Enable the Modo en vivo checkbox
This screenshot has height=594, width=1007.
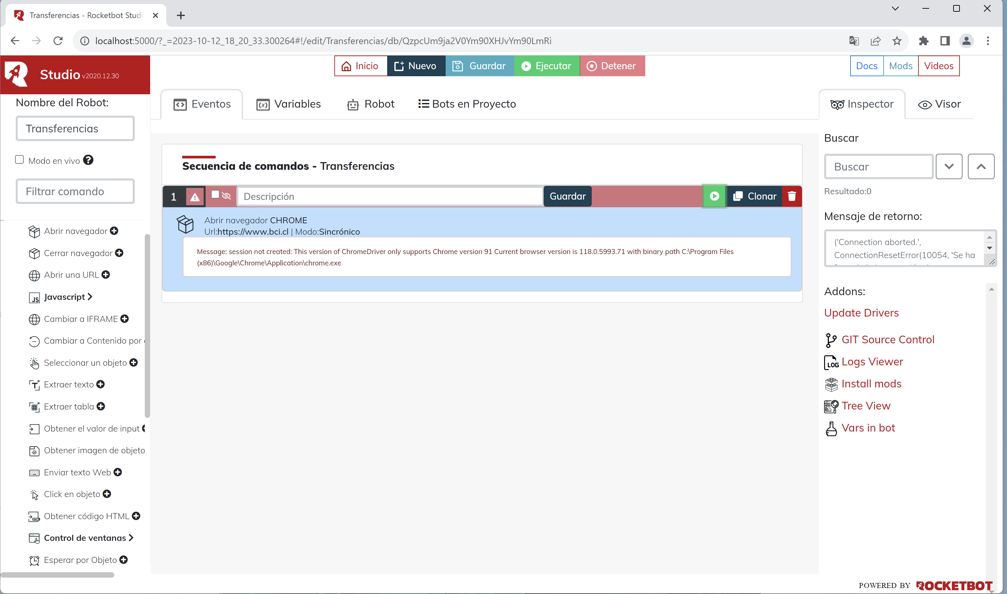point(19,160)
